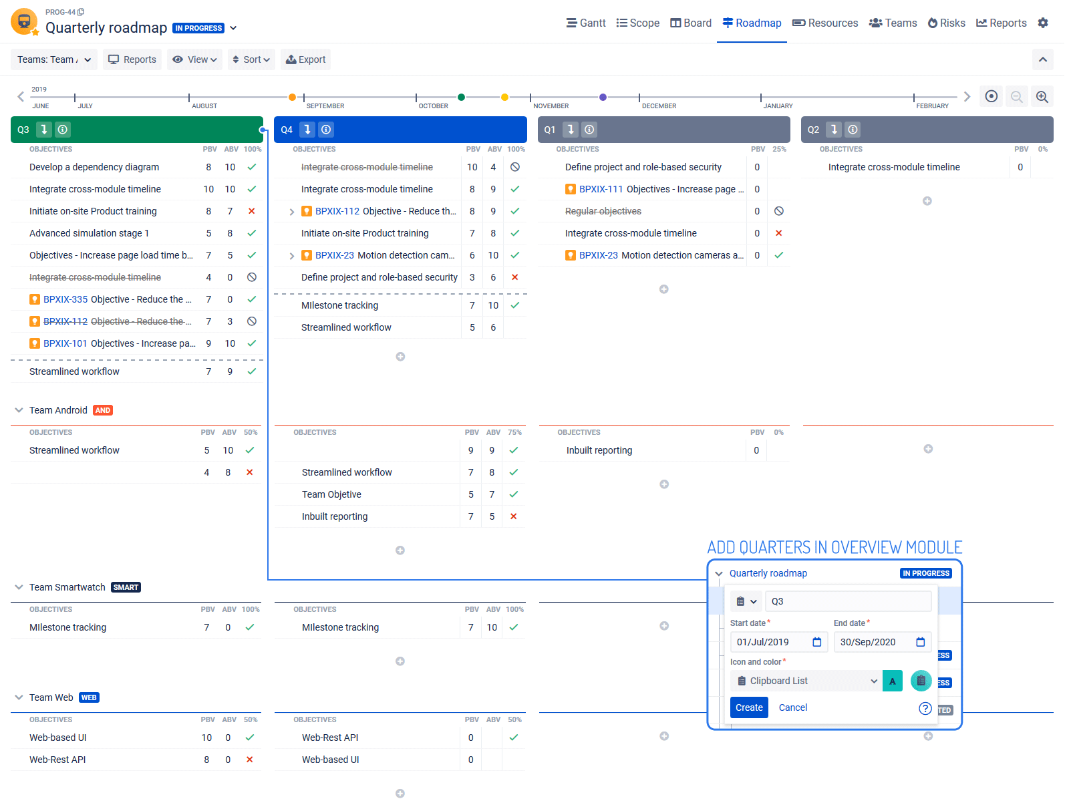Collapse the Team Android section
The height and width of the screenshot is (809, 1065).
pyautogui.click(x=19, y=410)
